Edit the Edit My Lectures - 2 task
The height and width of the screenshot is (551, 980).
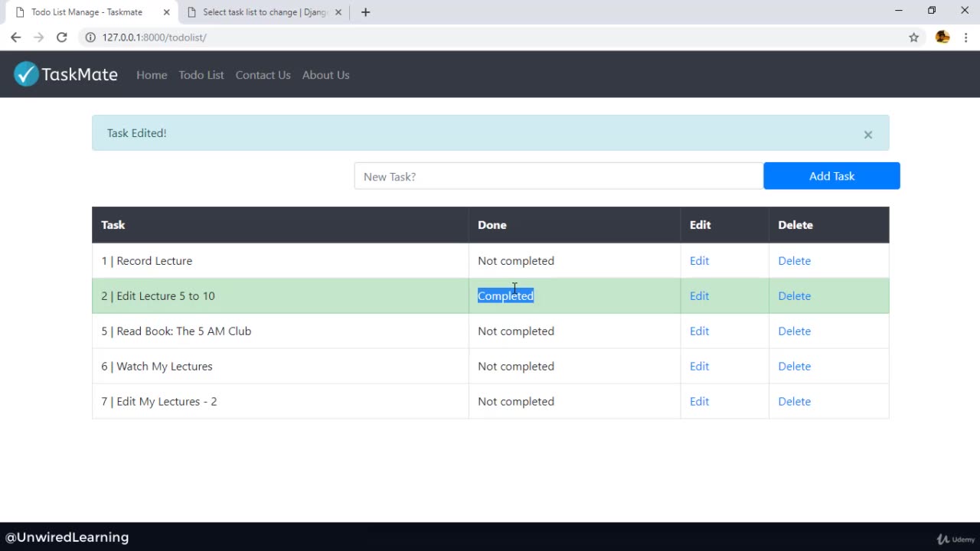click(x=699, y=402)
